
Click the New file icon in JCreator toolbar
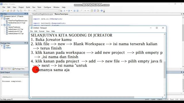[3, 11]
